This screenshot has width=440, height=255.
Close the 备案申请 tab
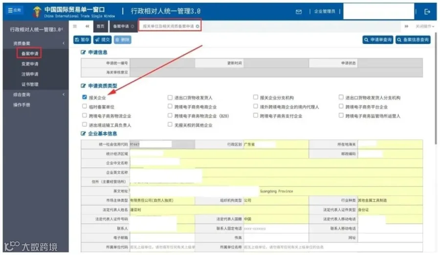pyautogui.click(x=132, y=26)
